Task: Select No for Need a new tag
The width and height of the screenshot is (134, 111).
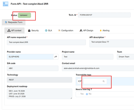Action: 87,94
